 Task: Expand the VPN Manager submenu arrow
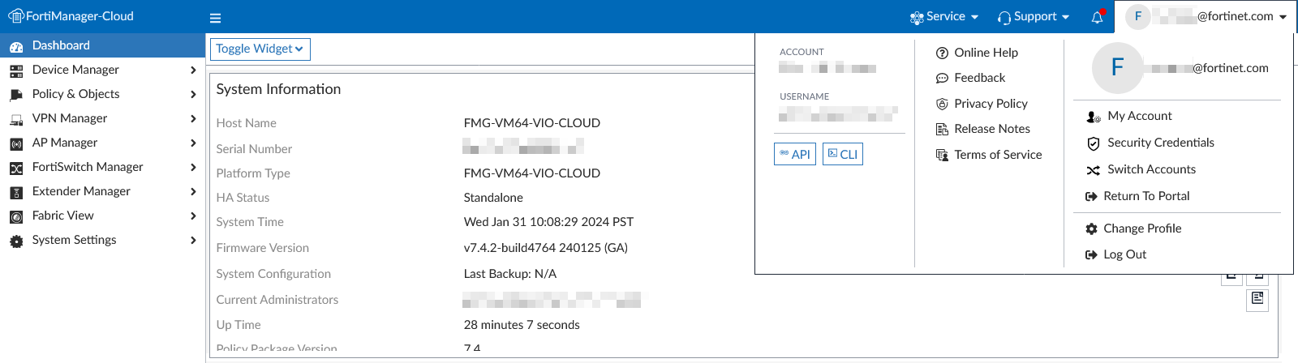(x=193, y=119)
